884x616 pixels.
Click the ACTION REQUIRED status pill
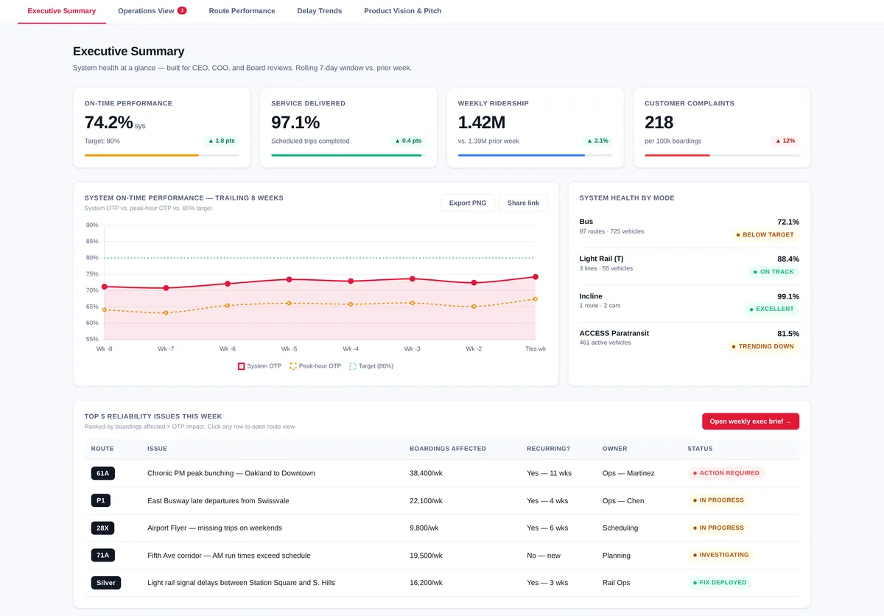[726, 473]
